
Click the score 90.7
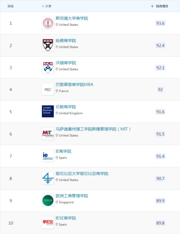(x=160, y=178)
